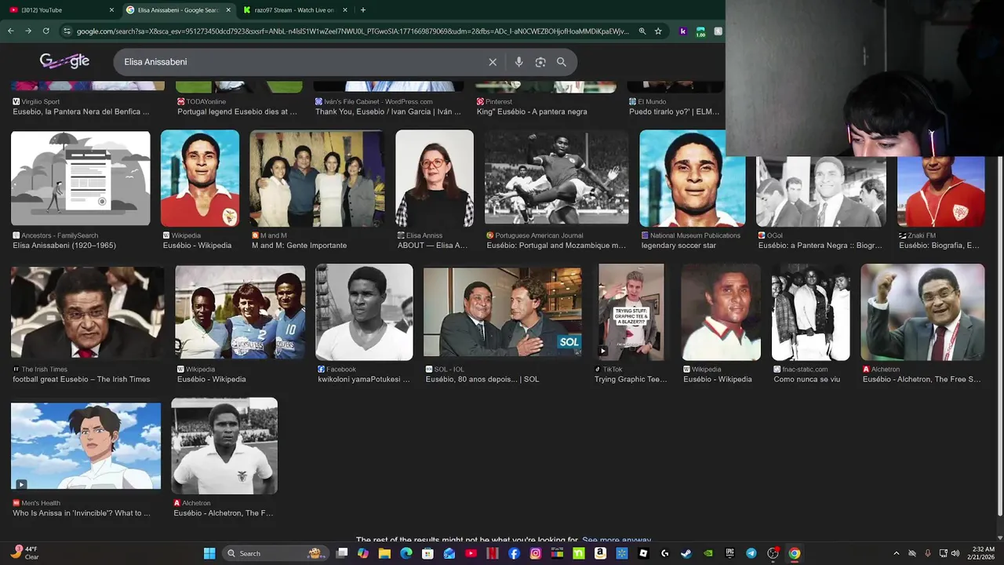
Task: Open the zoom indicator in address bar
Action: click(x=642, y=31)
